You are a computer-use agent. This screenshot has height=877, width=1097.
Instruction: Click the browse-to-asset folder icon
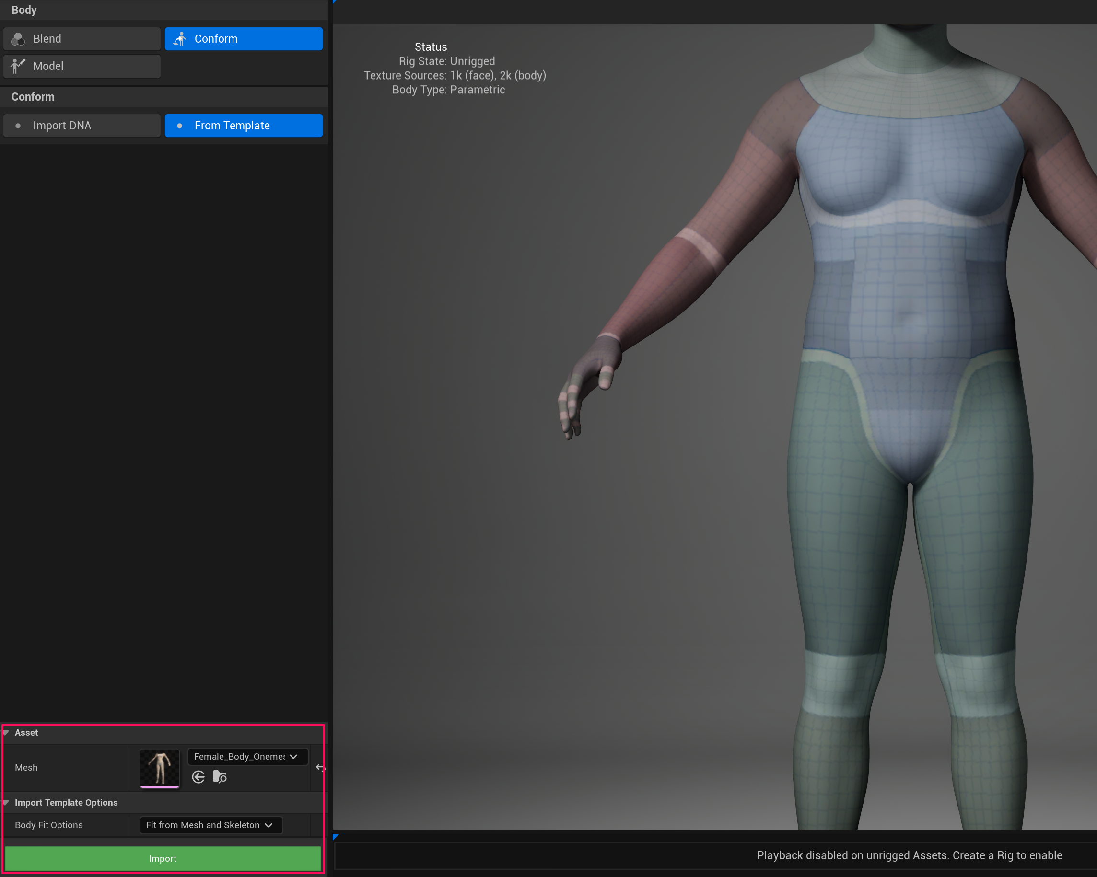[220, 777]
